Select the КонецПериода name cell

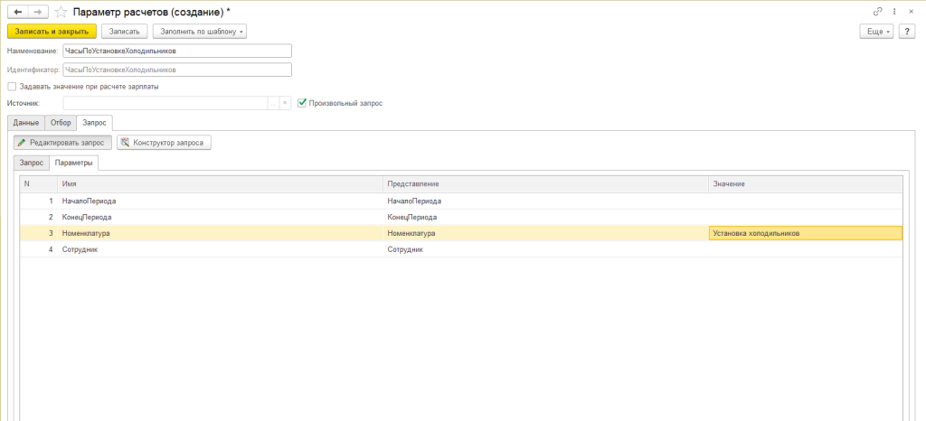pos(221,217)
